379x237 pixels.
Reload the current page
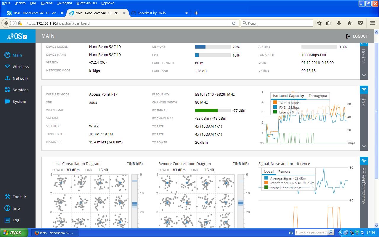point(234,23)
